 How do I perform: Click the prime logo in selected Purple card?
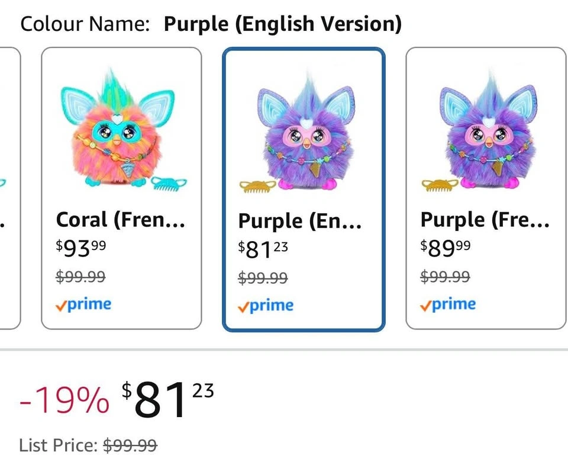[x=266, y=306]
